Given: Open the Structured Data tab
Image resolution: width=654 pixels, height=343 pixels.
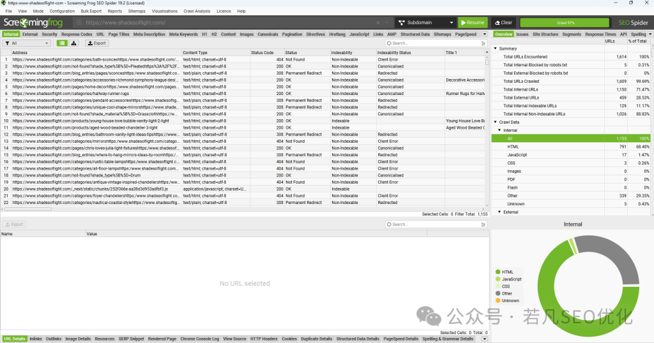Looking at the screenshot, I should pos(415,34).
